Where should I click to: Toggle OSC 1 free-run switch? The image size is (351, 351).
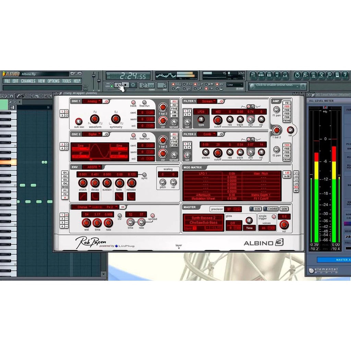(144, 102)
